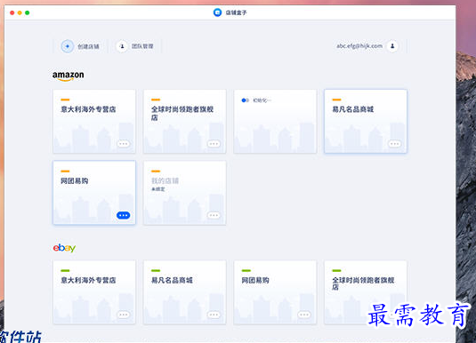Click the amazon logo heading

pos(68,76)
